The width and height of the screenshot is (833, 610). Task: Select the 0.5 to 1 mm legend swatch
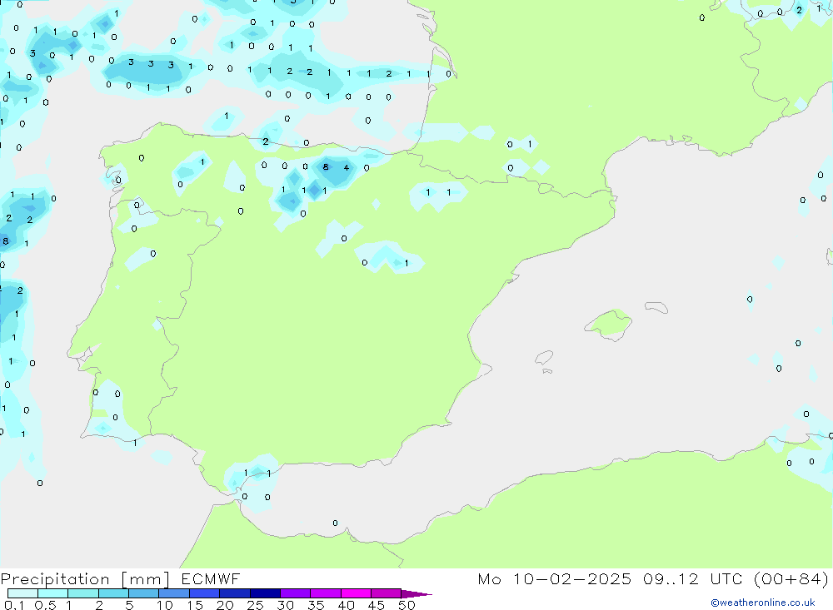pos(52,593)
